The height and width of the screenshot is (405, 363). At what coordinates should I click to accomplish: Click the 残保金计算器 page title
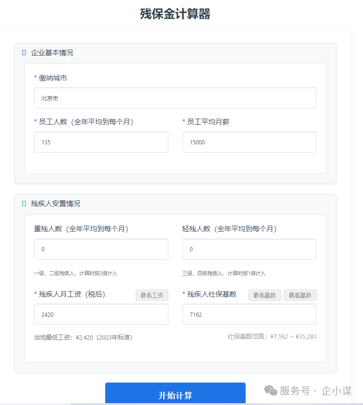coord(175,14)
